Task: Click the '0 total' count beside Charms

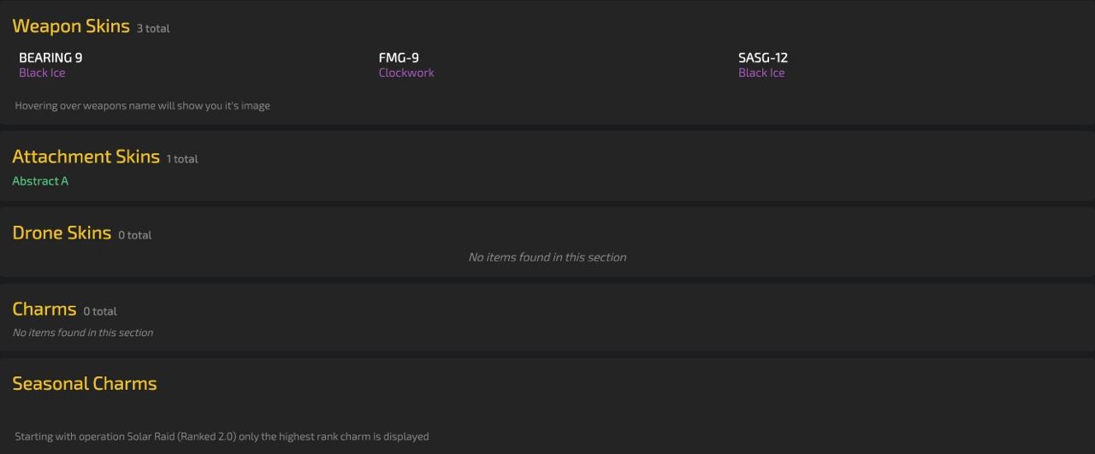Action: 100,311
